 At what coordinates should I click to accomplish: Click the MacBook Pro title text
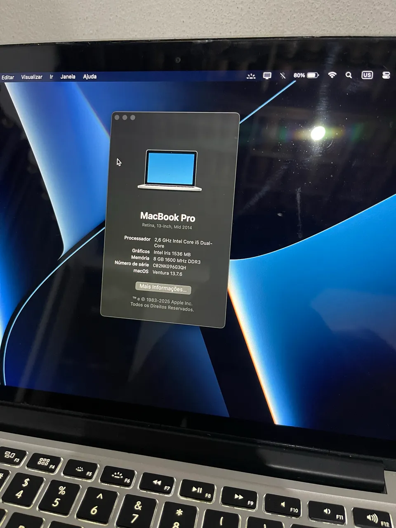point(167,217)
